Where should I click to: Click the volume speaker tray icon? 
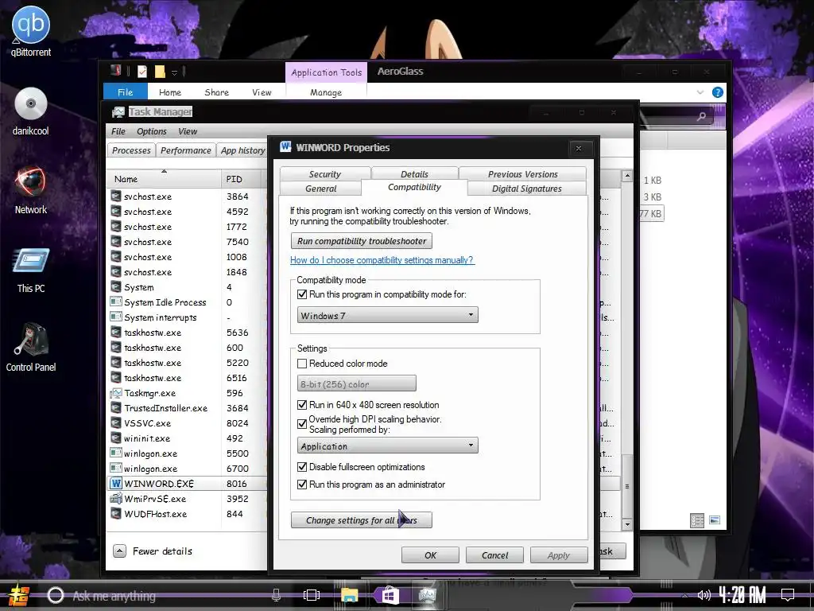tap(704, 595)
